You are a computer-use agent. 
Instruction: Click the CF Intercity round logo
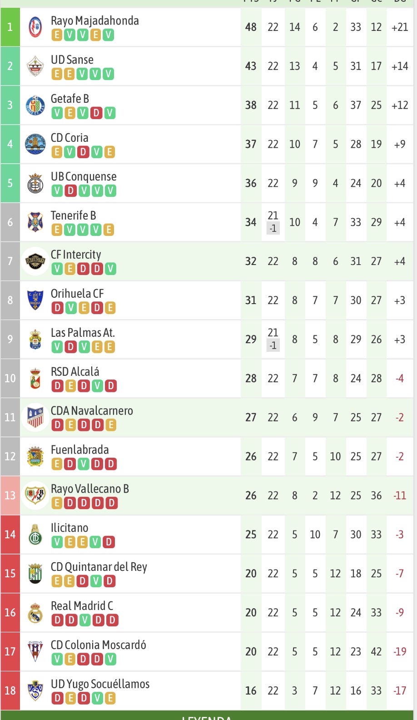coord(35,261)
